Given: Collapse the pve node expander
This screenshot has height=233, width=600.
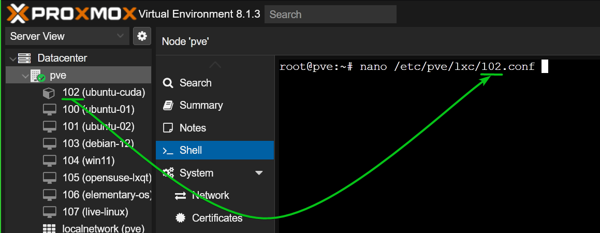Looking at the screenshot, I should pyautogui.click(x=26, y=76).
